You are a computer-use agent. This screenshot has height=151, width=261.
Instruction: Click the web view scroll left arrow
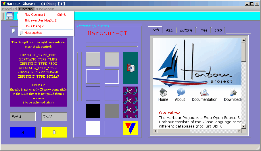(155, 131)
